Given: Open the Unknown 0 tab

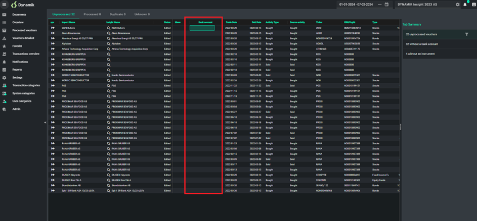Looking at the screenshot, I should (142, 14).
